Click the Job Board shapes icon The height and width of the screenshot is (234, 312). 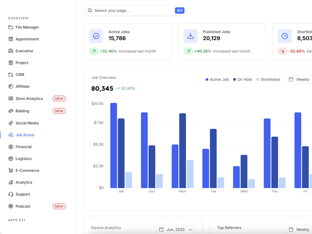[x=11, y=135]
